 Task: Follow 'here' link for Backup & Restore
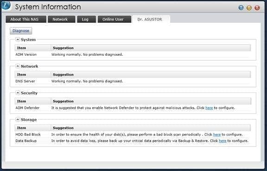tap(222, 141)
